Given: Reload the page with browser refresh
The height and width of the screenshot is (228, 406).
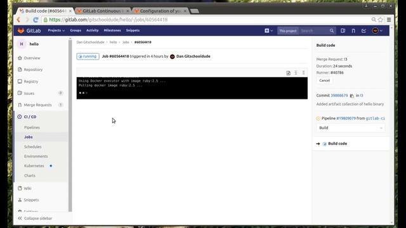Looking at the screenshot, I should point(36,20).
